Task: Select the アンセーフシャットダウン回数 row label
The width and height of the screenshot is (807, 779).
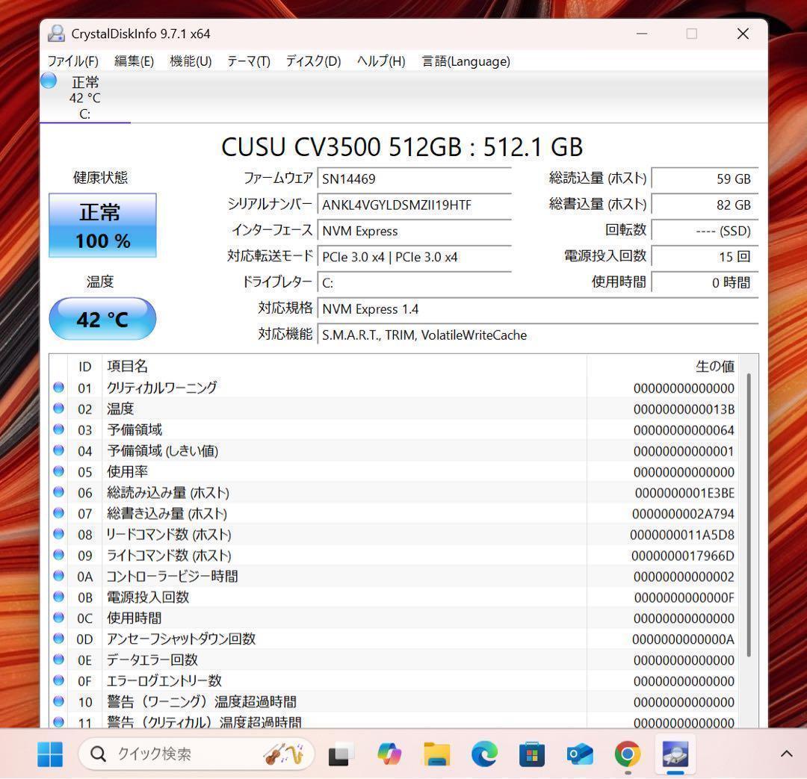Action: 181,639
